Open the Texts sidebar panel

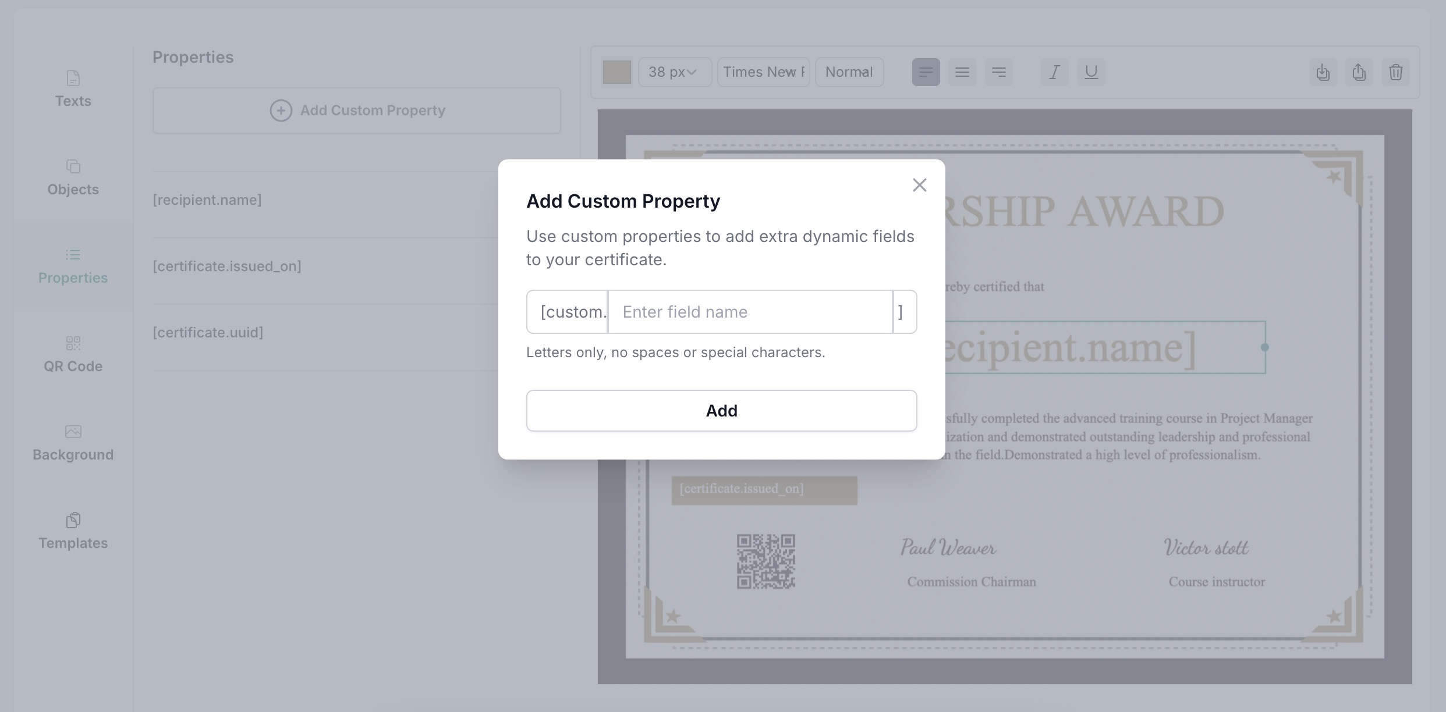[73, 89]
